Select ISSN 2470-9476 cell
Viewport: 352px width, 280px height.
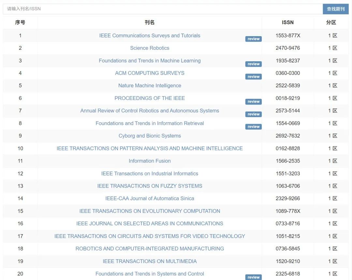(288, 48)
